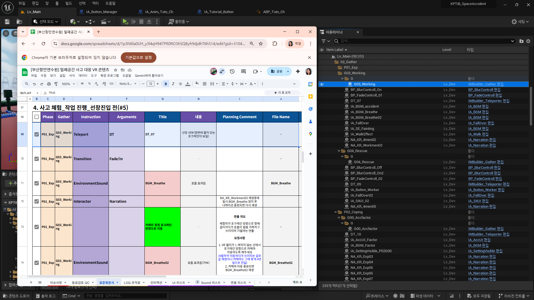The image size is (534, 300).
Task: Collapse the G04_Rescue folder
Action: click(339, 151)
